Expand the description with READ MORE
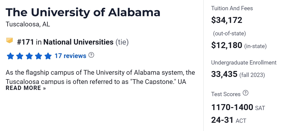The width and height of the screenshot is (281, 131). tap(26, 88)
